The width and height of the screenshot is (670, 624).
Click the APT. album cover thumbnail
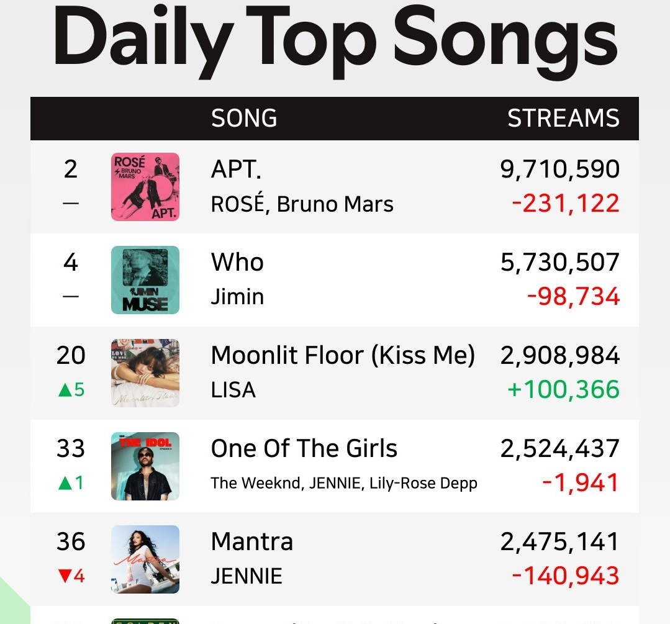point(145,187)
